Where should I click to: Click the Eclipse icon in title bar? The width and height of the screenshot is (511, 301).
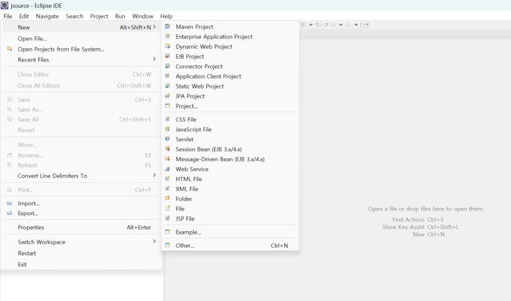point(5,5)
